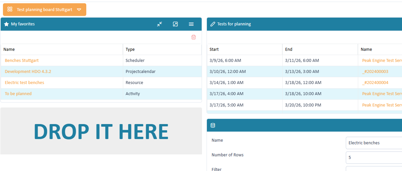Open the Electric test benches link
Viewport: 402px width, 171px height.
tap(24, 82)
